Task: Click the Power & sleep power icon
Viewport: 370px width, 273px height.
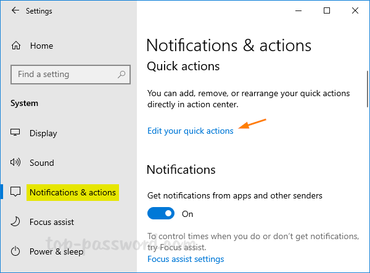Action: click(x=16, y=251)
